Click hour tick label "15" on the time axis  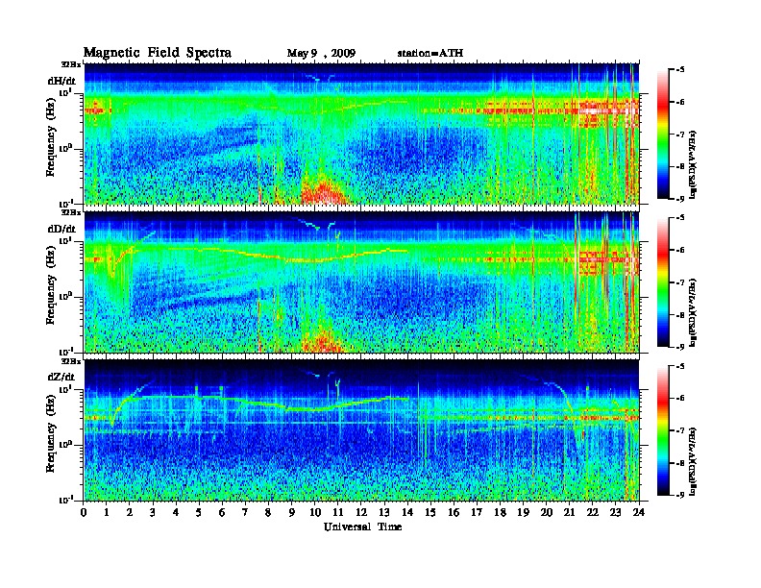click(431, 512)
